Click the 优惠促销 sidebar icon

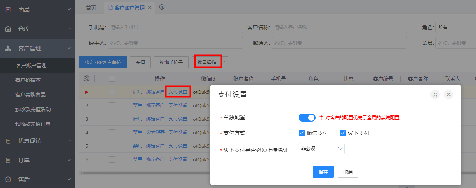[8, 141]
